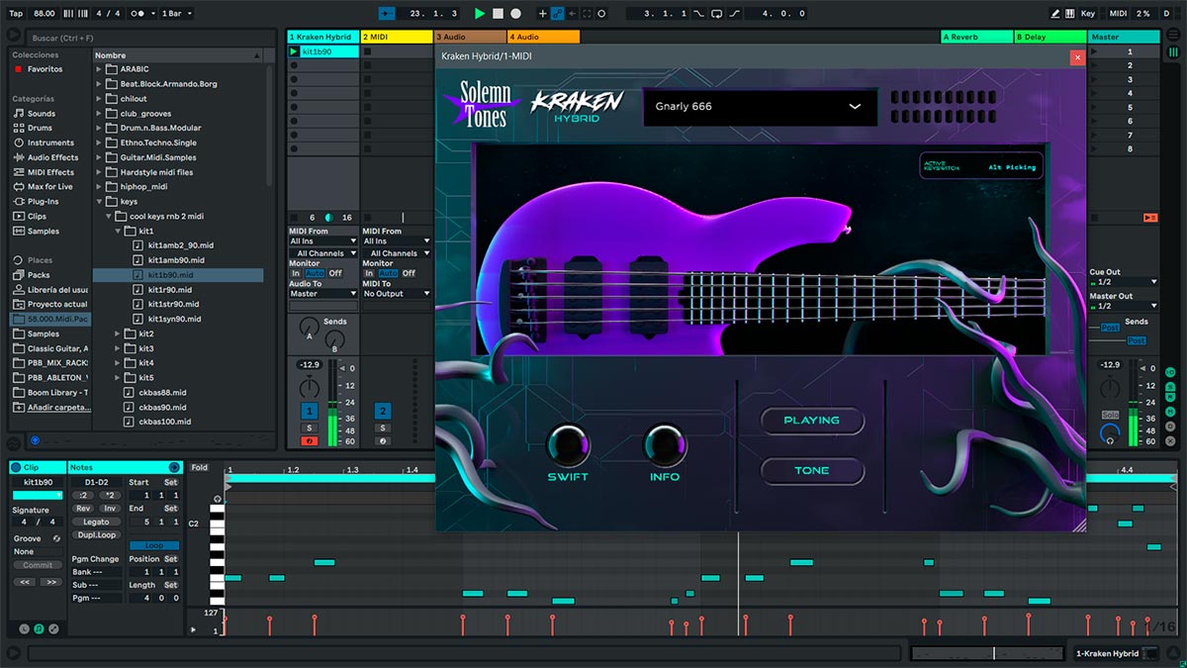This screenshot has width=1187, height=668.
Task: Expand the kit2 folder
Action: pyautogui.click(x=117, y=334)
